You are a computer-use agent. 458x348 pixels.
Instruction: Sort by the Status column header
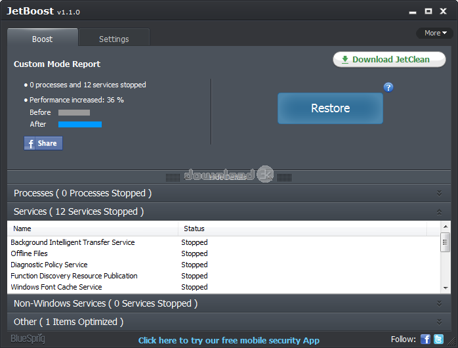tap(302, 228)
